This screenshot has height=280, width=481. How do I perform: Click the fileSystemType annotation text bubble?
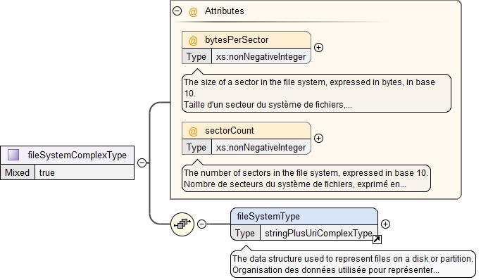(353, 264)
